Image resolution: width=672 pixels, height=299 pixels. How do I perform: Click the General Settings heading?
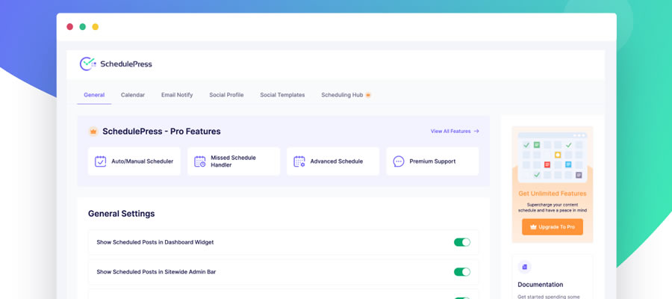[121, 214]
